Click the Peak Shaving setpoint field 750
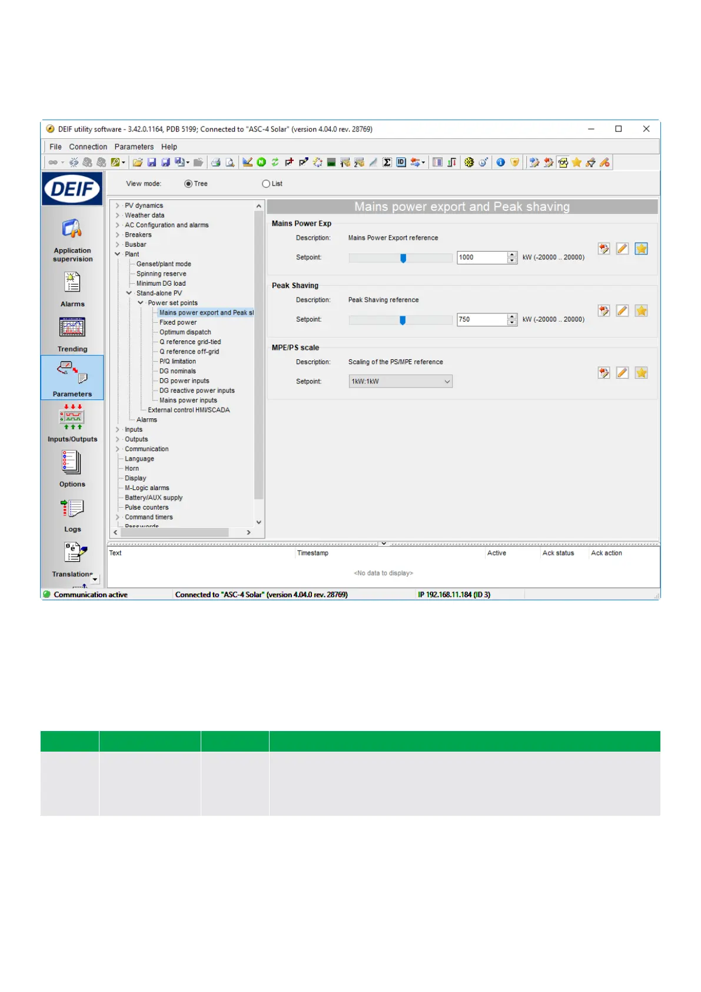This screenshot has width=701, height=992. (481, 319)
